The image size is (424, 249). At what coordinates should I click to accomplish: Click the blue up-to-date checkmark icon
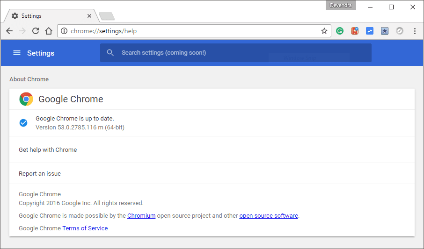23,123
